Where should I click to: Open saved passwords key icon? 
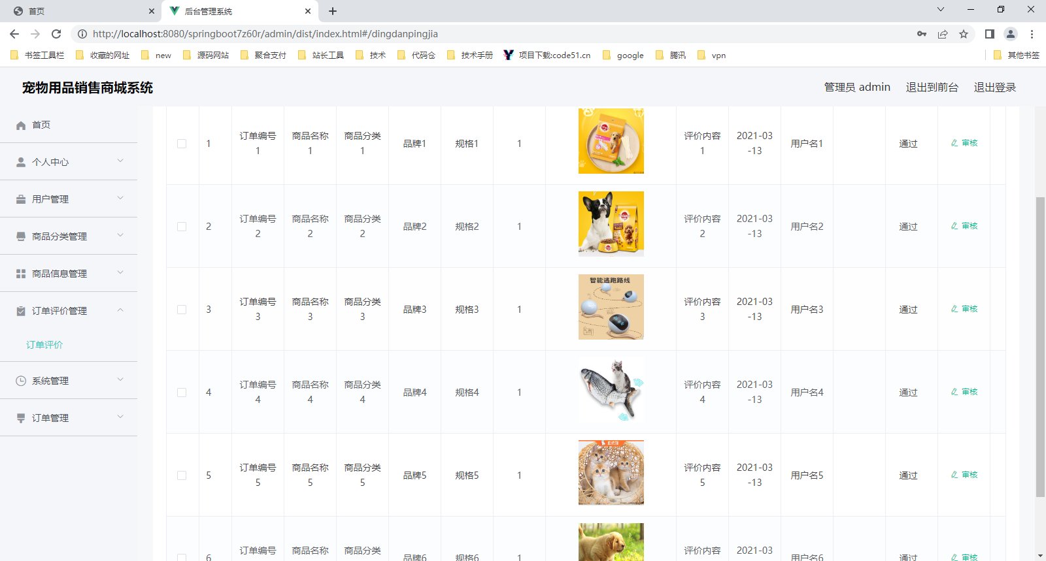pyautogui.click(x=922, y=34)
